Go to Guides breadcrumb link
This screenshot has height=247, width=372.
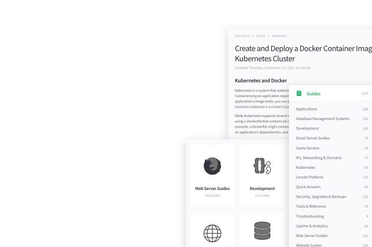[x=260, y=36]
